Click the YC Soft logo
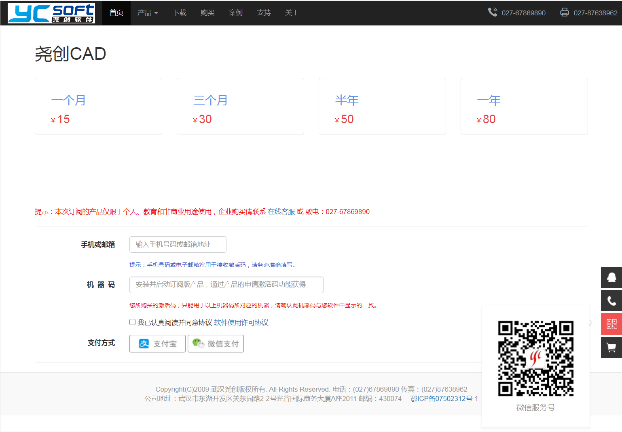The height and width of the screenshot is (432, 622). (x=51, y=13)
